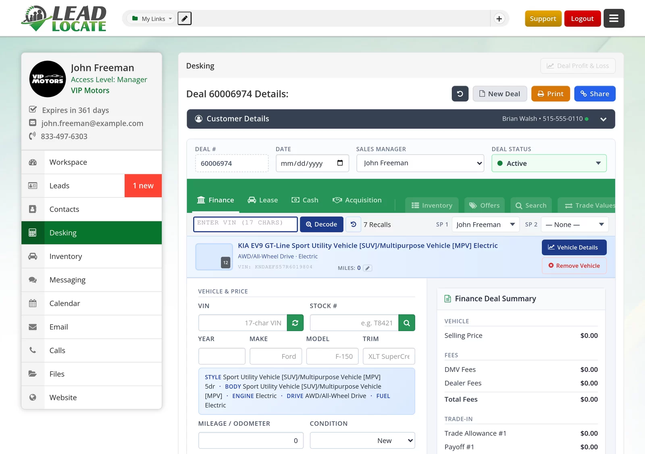Click the Website globe icon
Screen dimensions: 645x454
tap(33, 398)
